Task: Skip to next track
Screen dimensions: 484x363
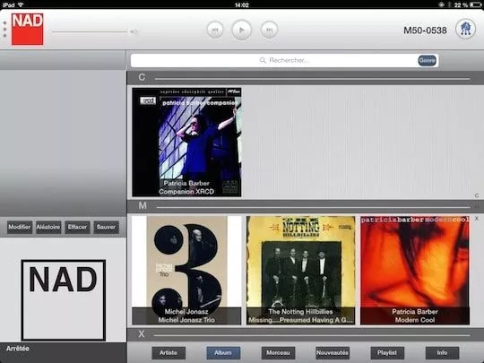Action: click(x=269, y=30)
